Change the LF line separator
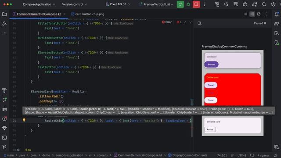Screen dimensions: 281x158 coord(232,155)
